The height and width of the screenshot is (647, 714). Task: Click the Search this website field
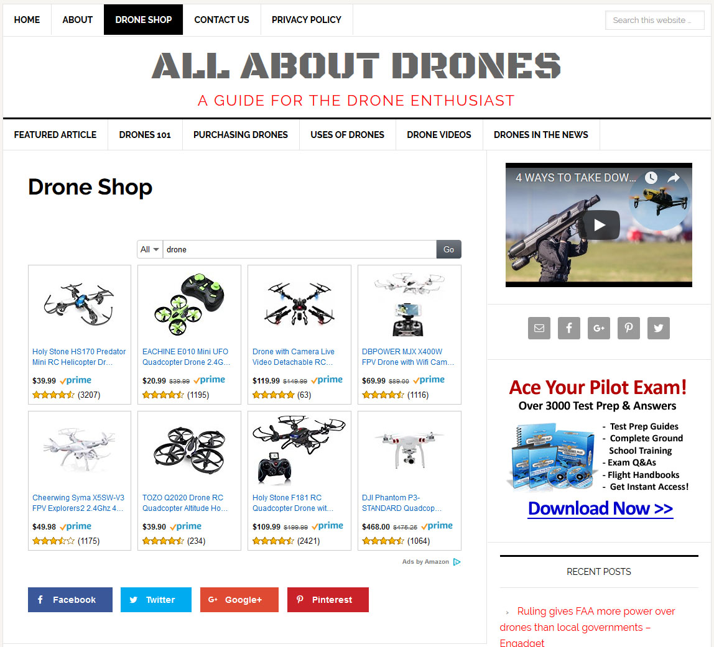click(x=654, y=20)
